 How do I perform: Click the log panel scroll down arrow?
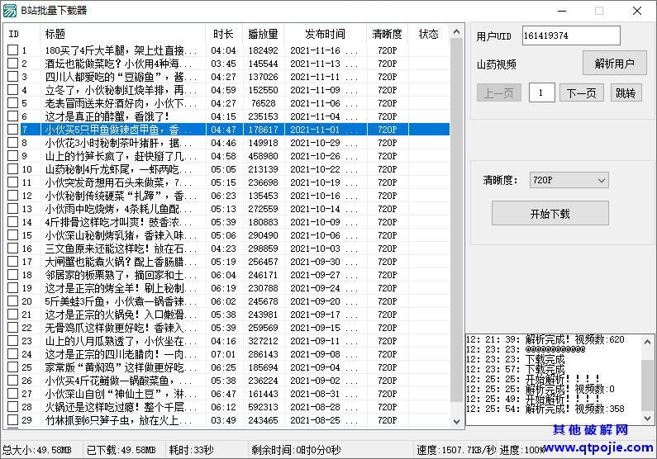click(x=647, y=418)
